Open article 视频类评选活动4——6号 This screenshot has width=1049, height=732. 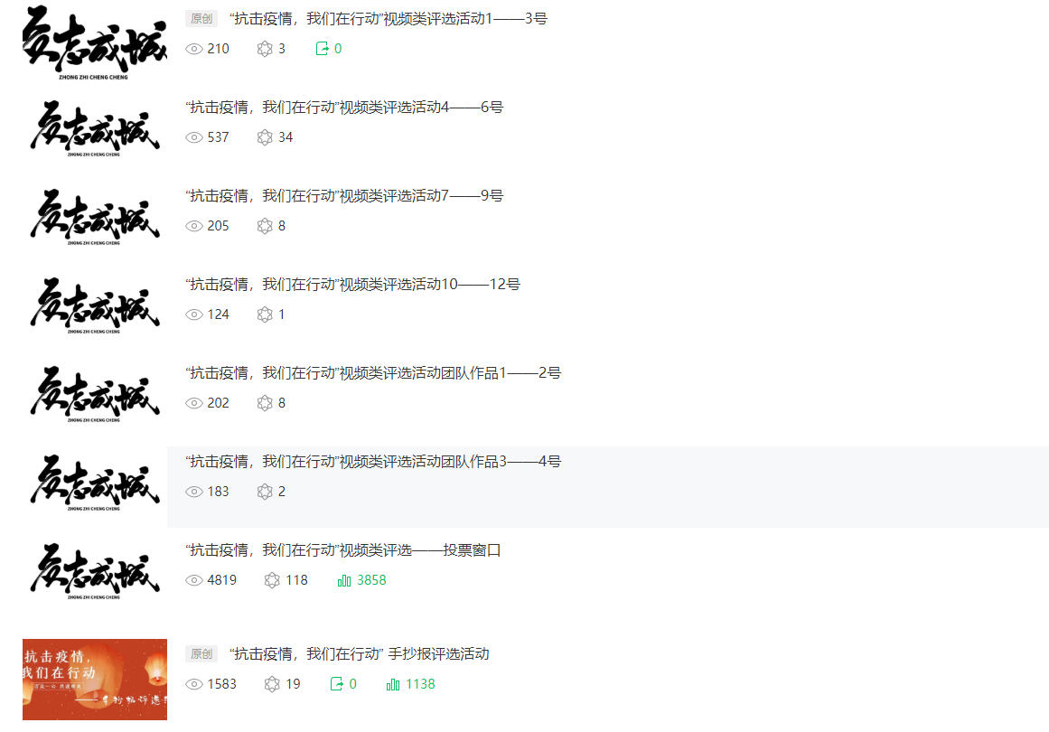click(344, 107)
